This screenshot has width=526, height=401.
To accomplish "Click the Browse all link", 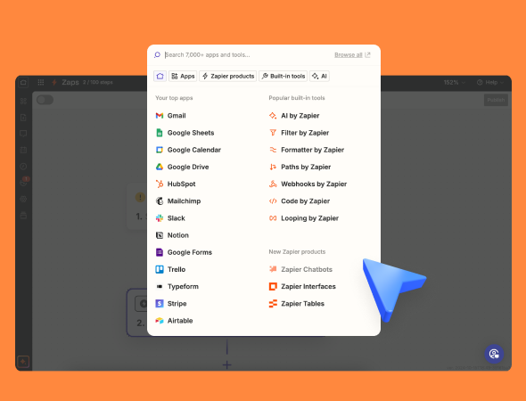I will pyautogui.click(x=352, y=55).
